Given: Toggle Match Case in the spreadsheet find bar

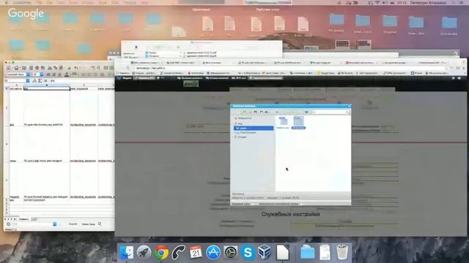Looking at the screenshot, I should tap(89, 224).
